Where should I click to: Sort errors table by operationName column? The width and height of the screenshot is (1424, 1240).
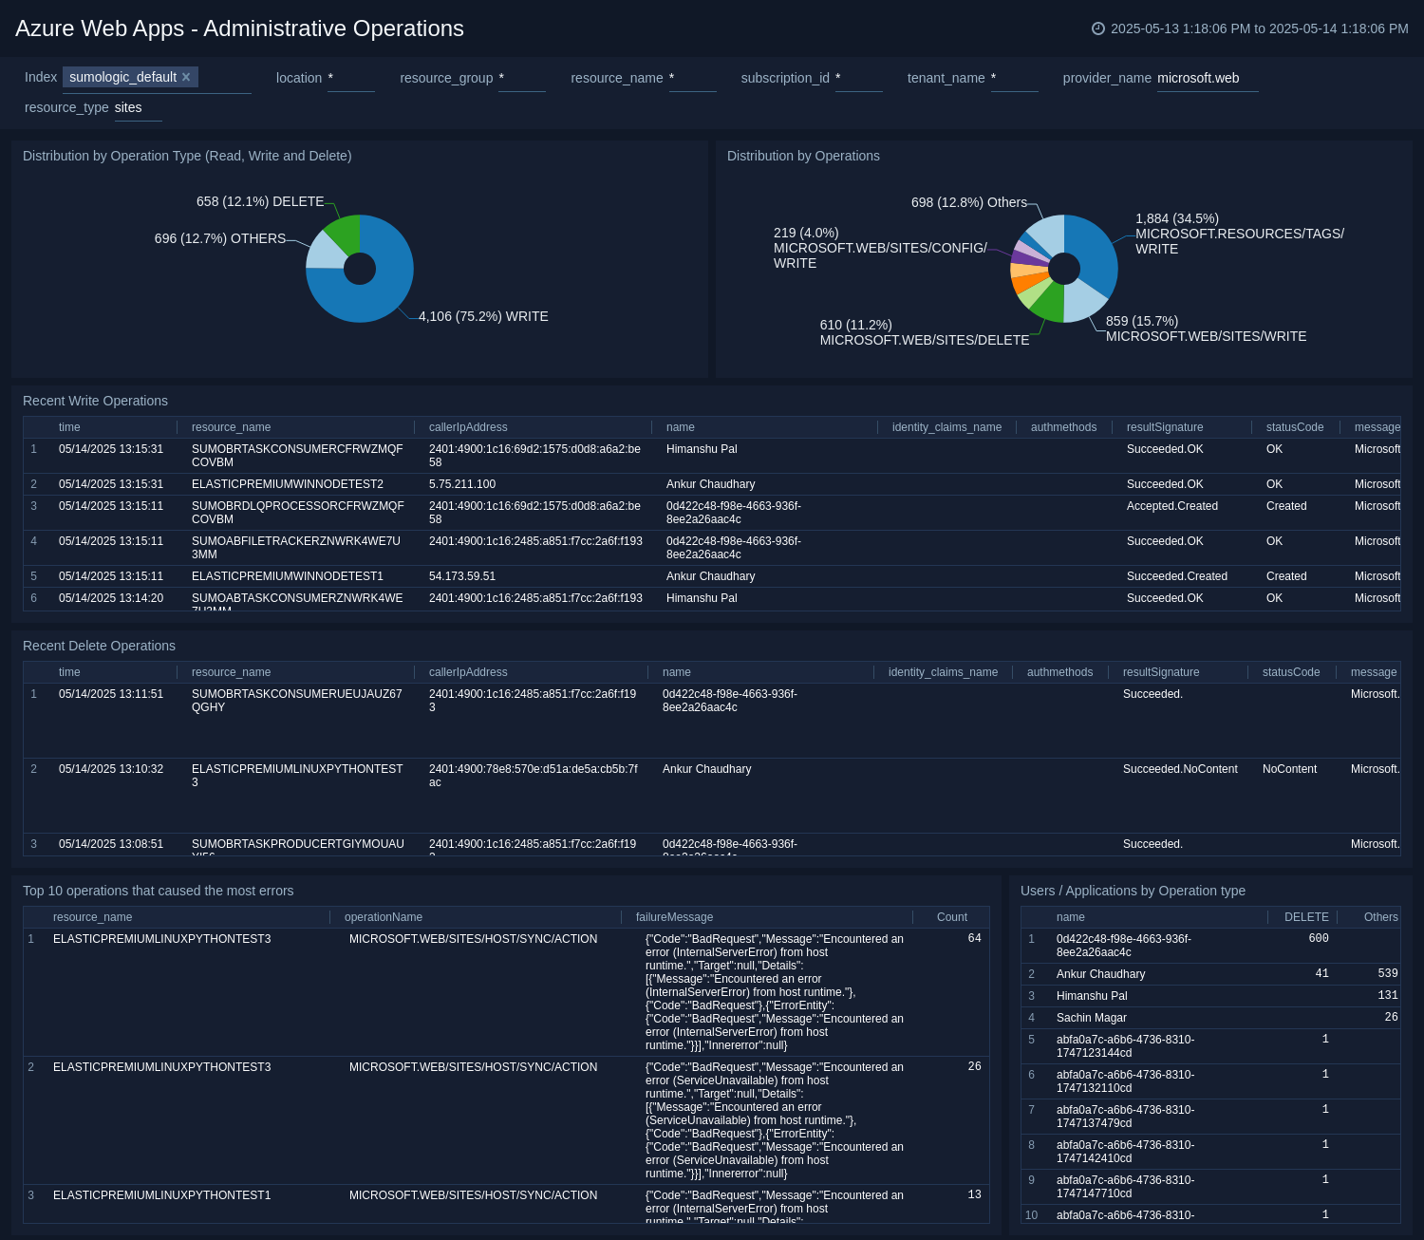(384, 917)
